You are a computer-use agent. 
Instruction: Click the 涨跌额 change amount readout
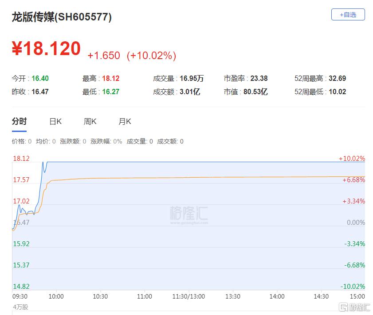pos(73,142)
